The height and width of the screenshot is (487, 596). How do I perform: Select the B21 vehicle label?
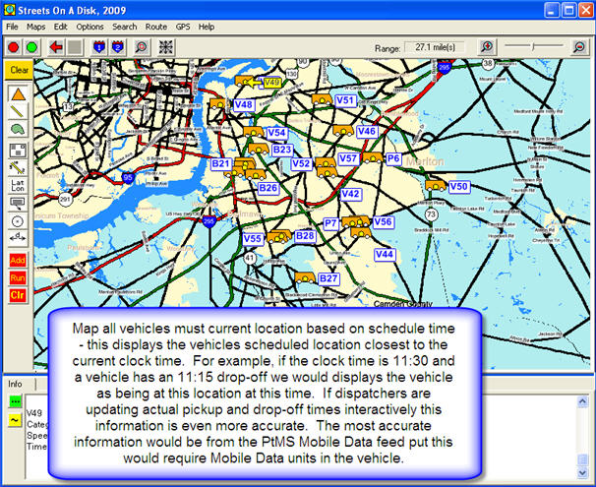point(221,164)
